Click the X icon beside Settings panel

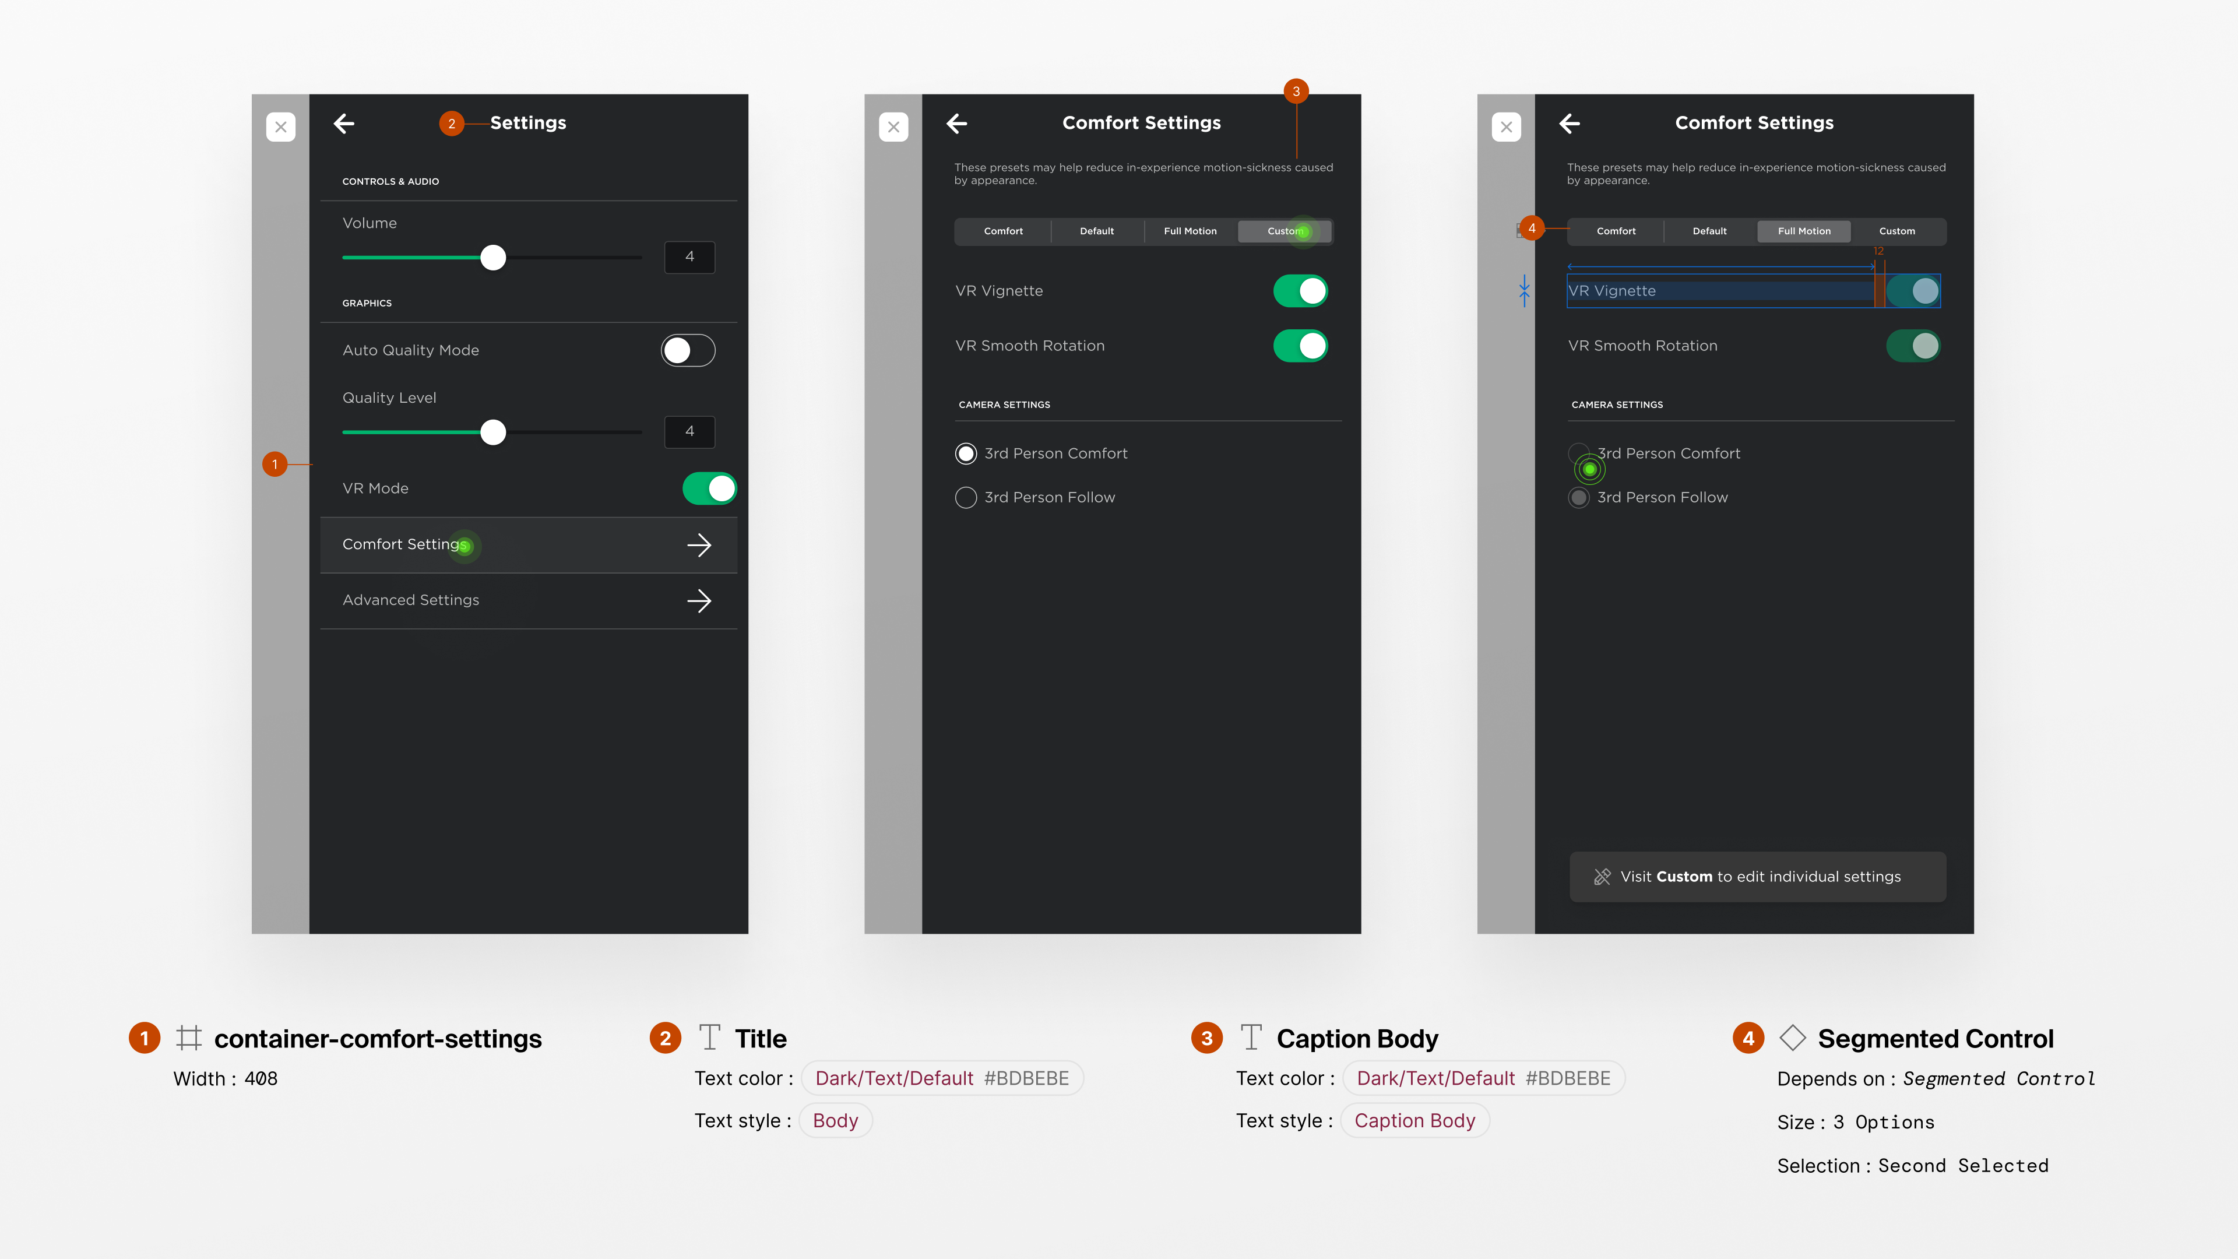click(x=280, y=127)
